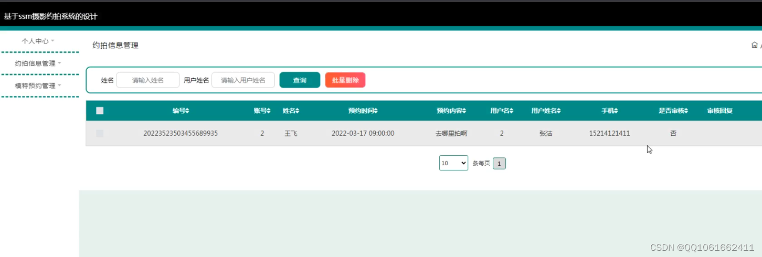Toggle the select-all header checkbox
The height and width of the screenshot is (257, 762).
pos(100,111)
